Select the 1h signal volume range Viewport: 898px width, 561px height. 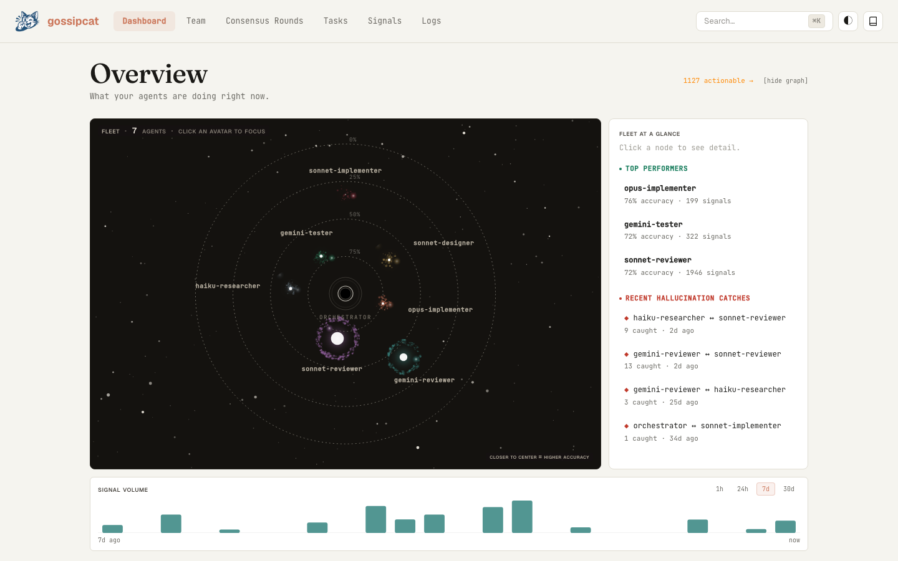(720, 489)
